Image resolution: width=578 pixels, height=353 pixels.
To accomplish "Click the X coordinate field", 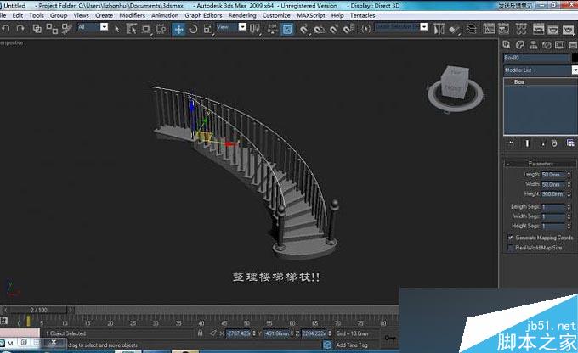I will (x=238, y=333).
